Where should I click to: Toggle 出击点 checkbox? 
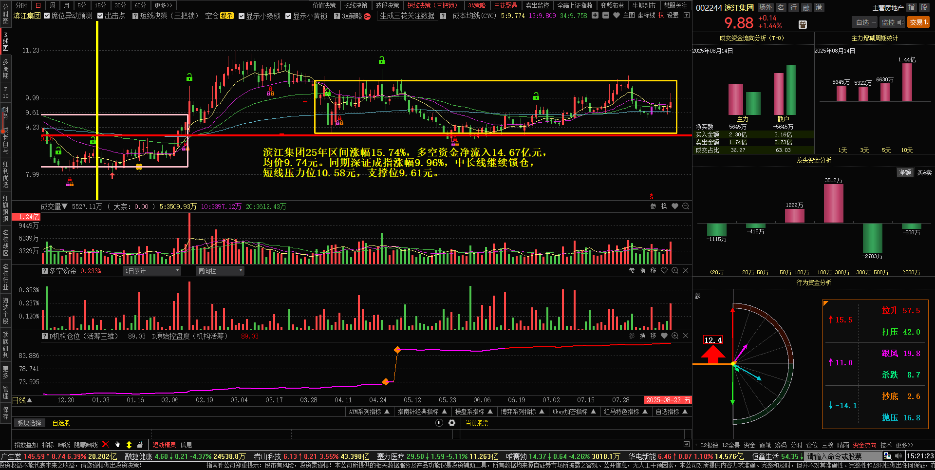pyautogui.click(x=100, y=16)
